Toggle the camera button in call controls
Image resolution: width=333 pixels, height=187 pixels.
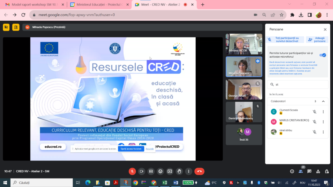coord(142,171)
